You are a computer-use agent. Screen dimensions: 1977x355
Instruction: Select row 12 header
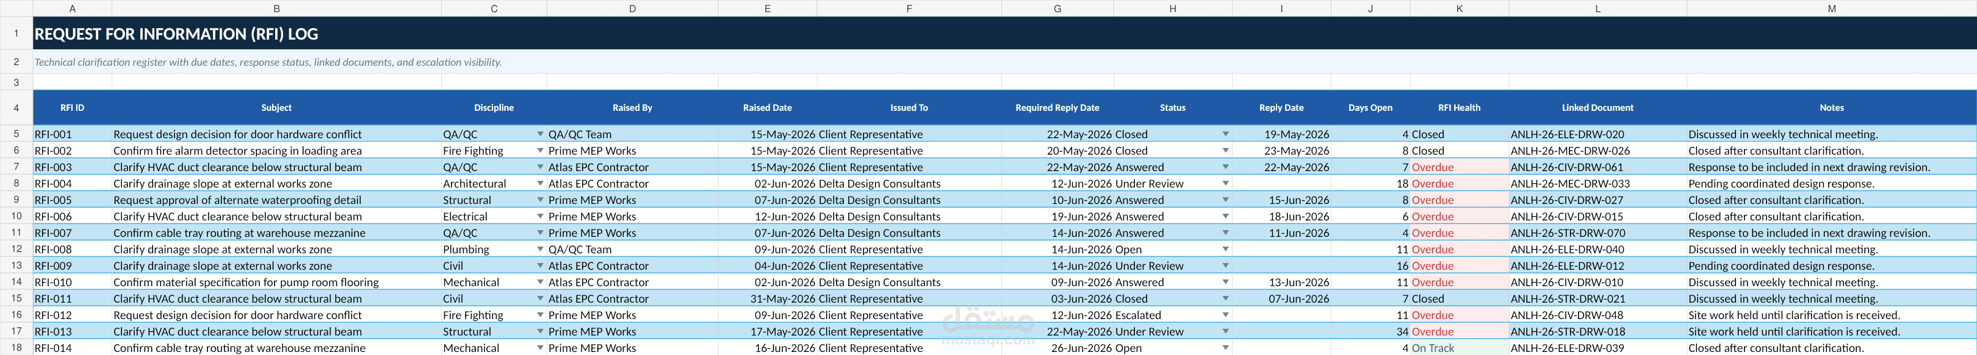tap(16, 250)
